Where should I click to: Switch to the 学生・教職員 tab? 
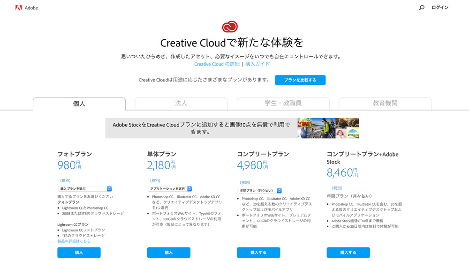coord(283,104)
